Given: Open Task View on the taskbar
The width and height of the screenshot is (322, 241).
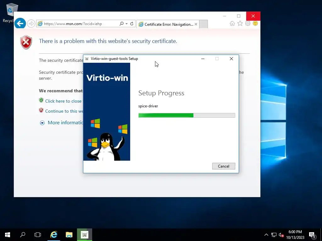Looking at the screenshot, I should [38, 235].
